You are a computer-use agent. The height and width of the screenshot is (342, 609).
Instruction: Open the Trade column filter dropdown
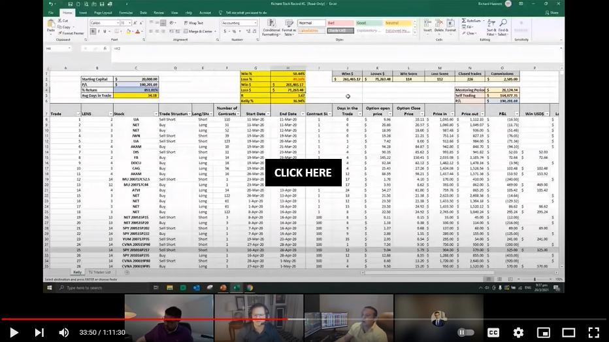pyautogui.click(x=78, y=114)
